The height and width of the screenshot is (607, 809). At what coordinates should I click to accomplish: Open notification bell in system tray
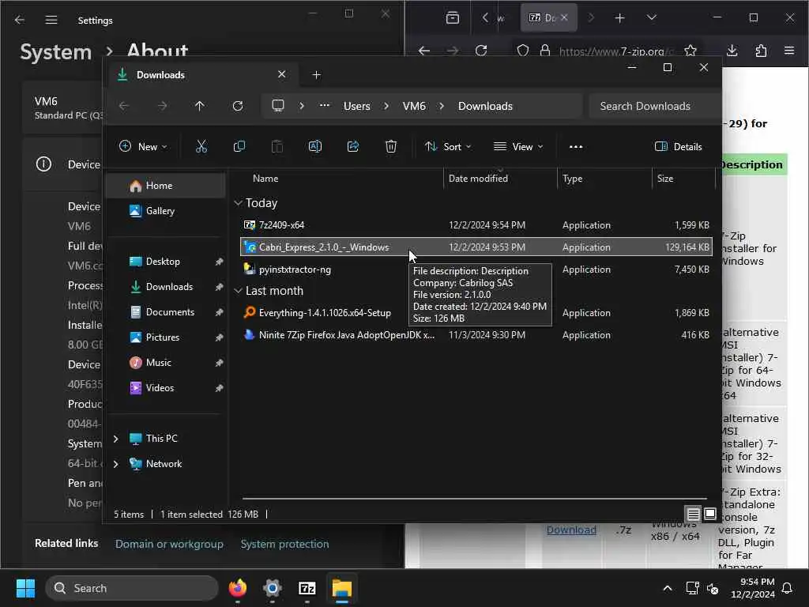(788, 588)
